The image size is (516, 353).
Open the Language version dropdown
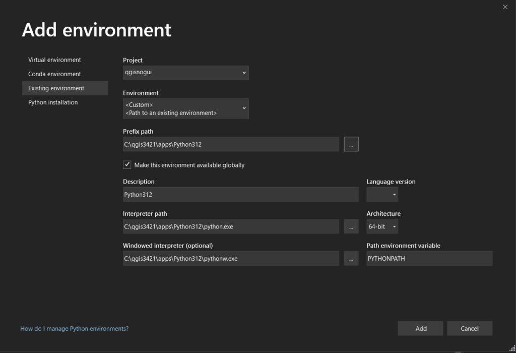382,194
